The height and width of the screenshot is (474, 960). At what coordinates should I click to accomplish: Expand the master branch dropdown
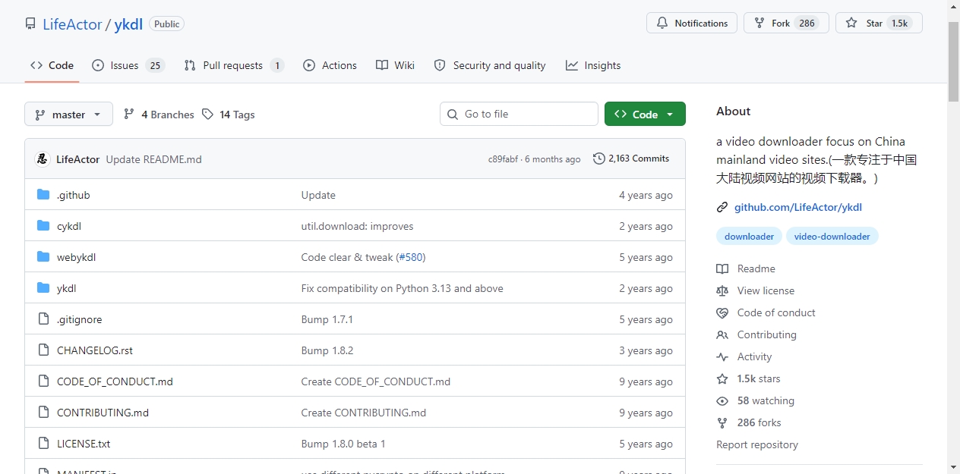(x=68, y=115)
